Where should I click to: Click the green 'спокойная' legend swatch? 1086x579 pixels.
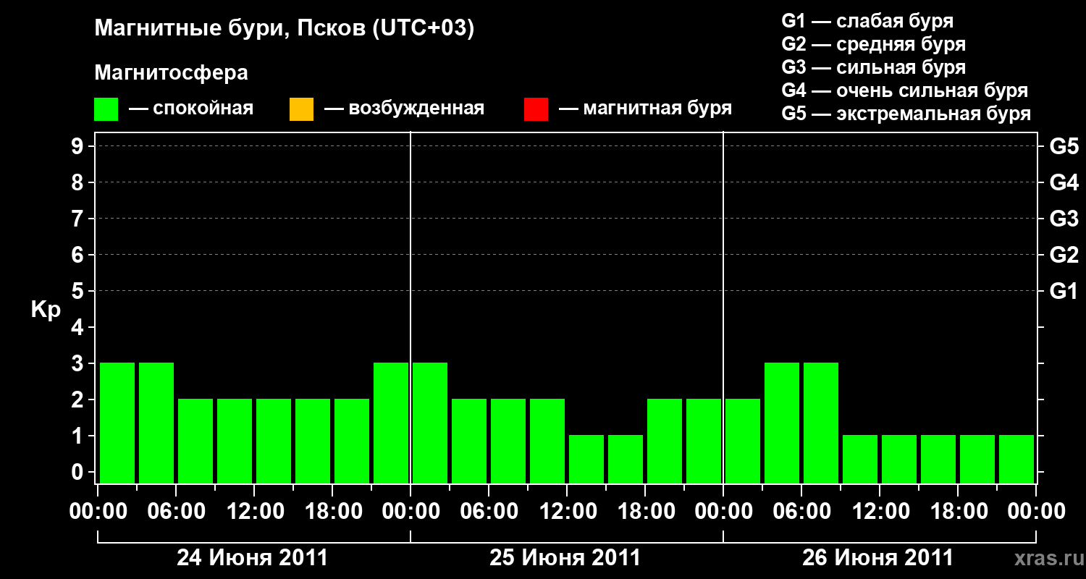pos(106,109)
